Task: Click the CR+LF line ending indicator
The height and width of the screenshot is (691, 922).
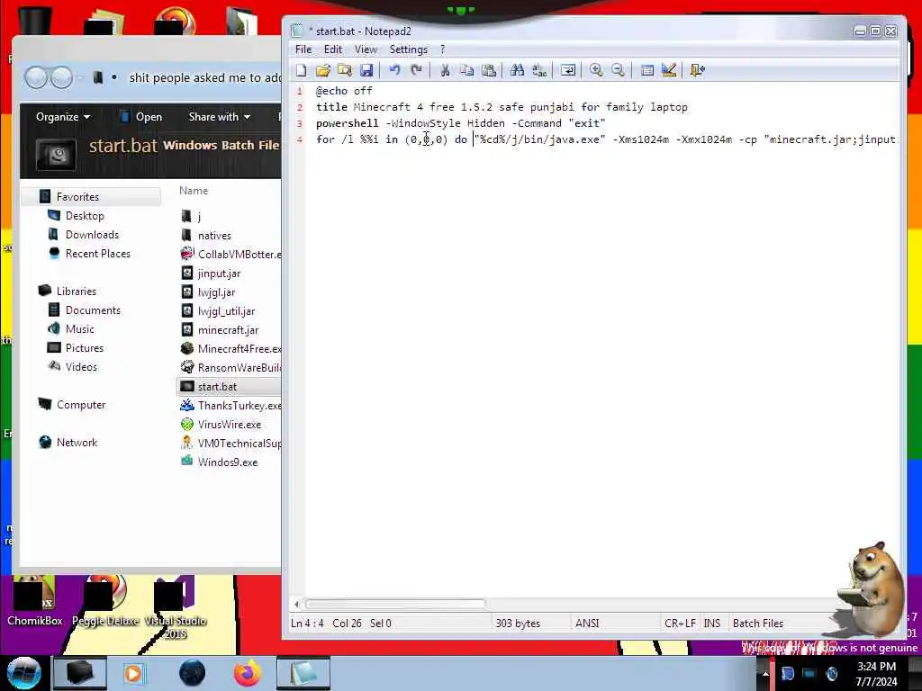Action: click(680, 623)
